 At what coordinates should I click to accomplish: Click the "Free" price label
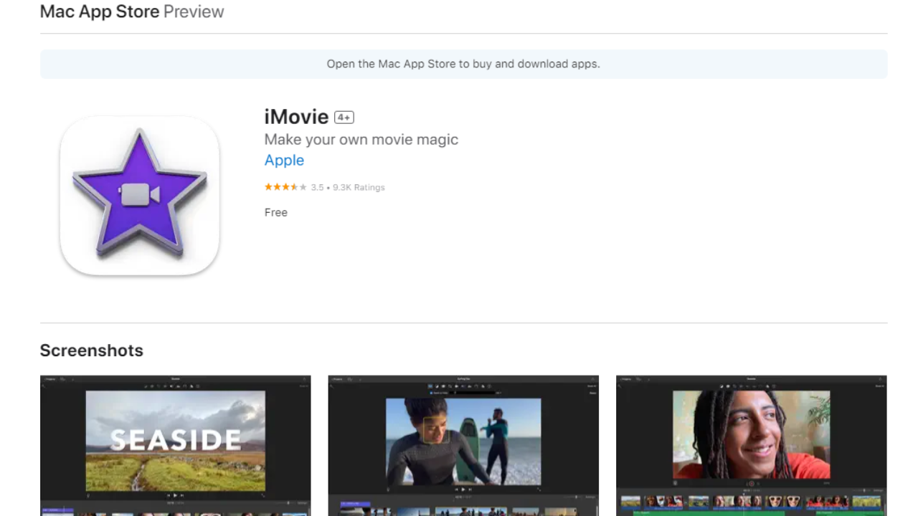point(276,212)
